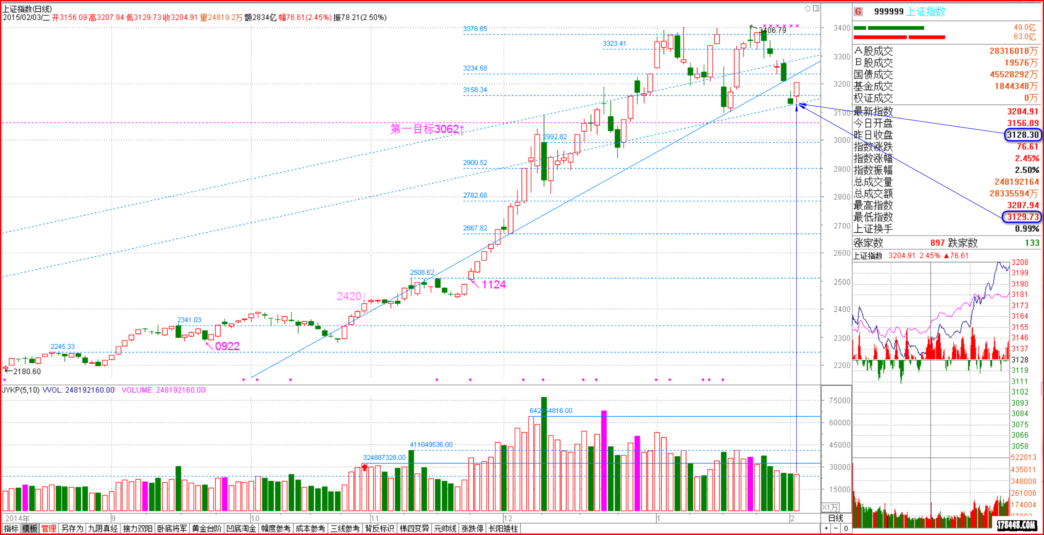
Task: Select the 接力双阳 template
Action: click(137, 528)
